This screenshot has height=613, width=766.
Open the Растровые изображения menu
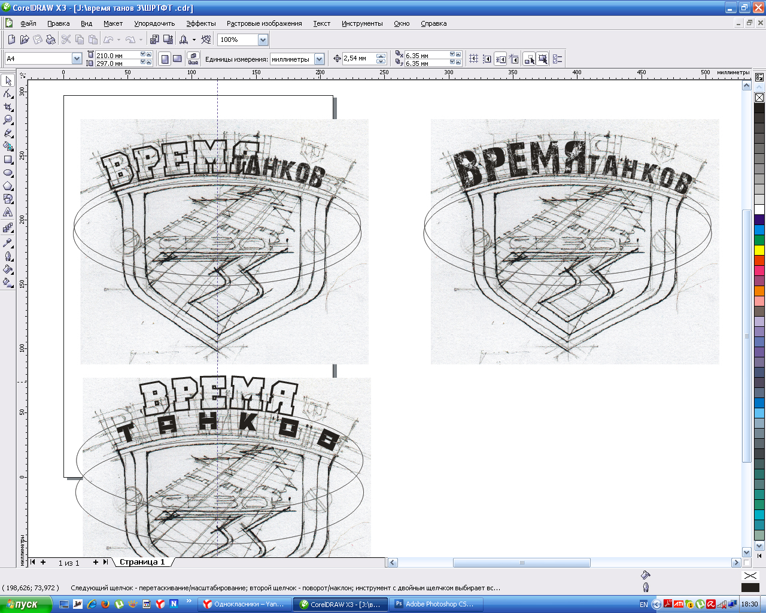[x=264, y=23]
